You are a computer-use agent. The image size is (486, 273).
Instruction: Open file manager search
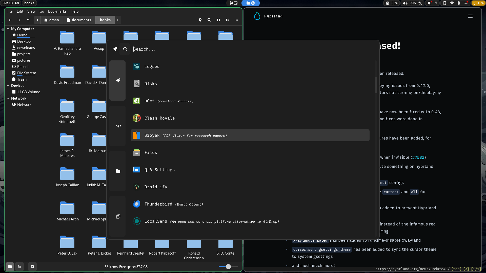click(x=209, y=20)
